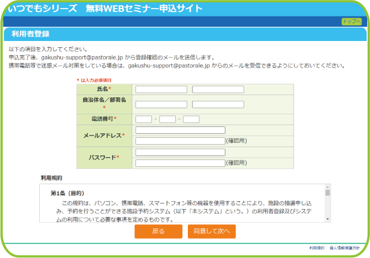Click the パスワード field label

click(x=104, y=157)
